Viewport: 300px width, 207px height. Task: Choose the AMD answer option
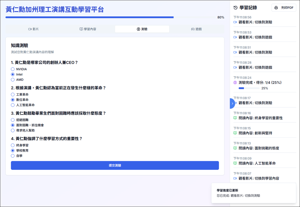coord(13,80)
